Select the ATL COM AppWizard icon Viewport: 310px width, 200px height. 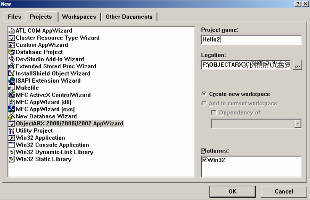click(12, 31)
